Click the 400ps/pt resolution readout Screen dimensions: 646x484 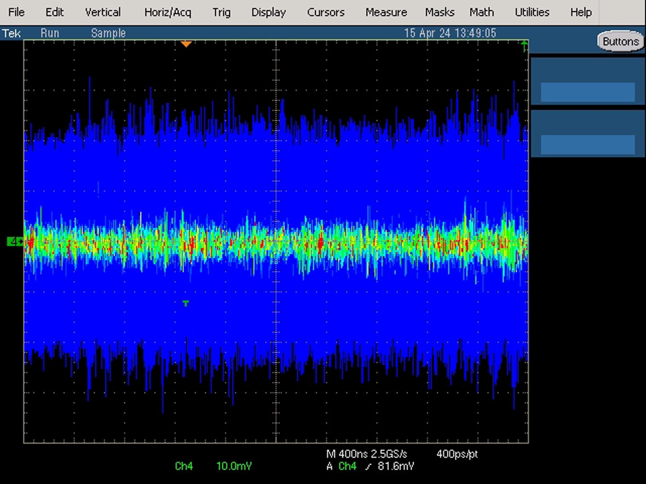[457, 454]
